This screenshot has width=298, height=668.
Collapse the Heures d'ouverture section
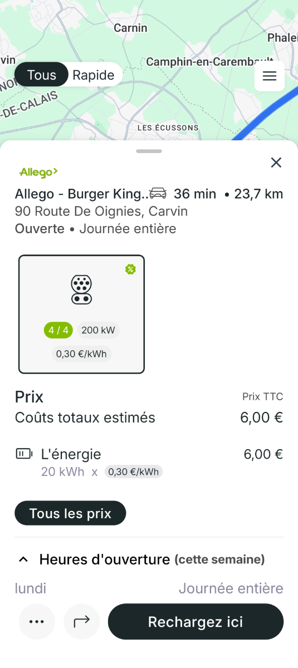23,559
